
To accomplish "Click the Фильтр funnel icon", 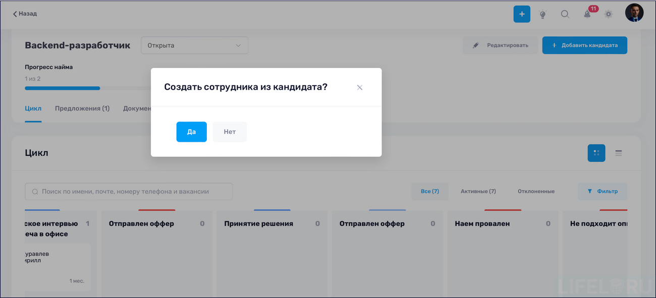I will 589,191.
